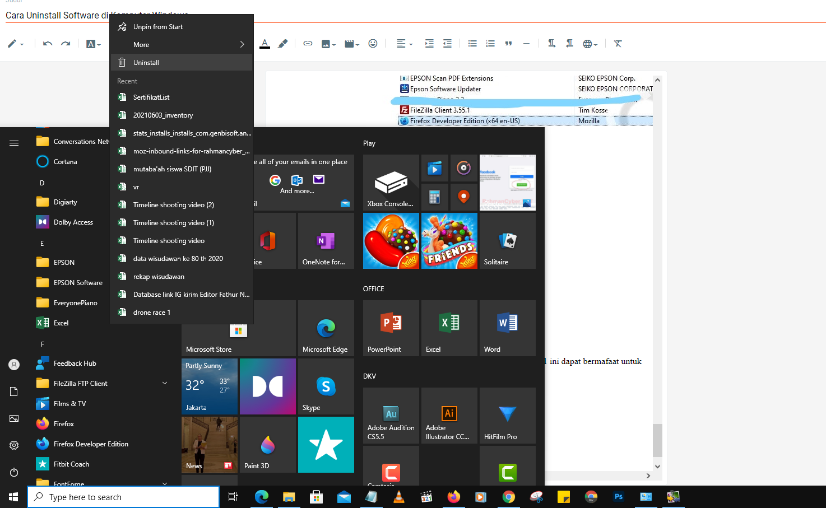Open Settings gear in Start rail
This screenshot has width=826, height=508.
[x=14, y=445]
